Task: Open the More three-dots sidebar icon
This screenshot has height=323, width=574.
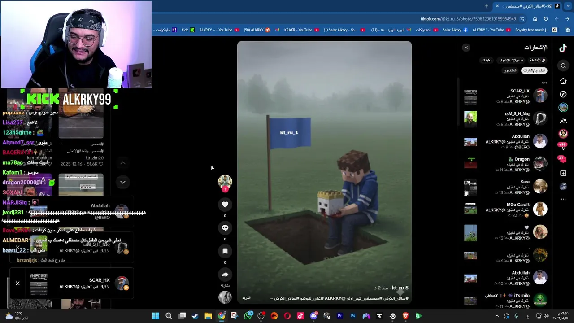Action: click(x=563, y=199)
